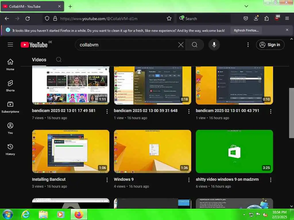Play the green Windows Store thumbnail video
The image size is (294, 220).
coord(234,151)
